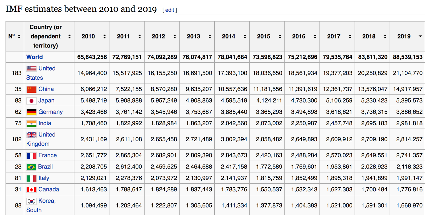Select South Korea 2017 value 1,521,000

pyautogui.click(x=339, y=205)
